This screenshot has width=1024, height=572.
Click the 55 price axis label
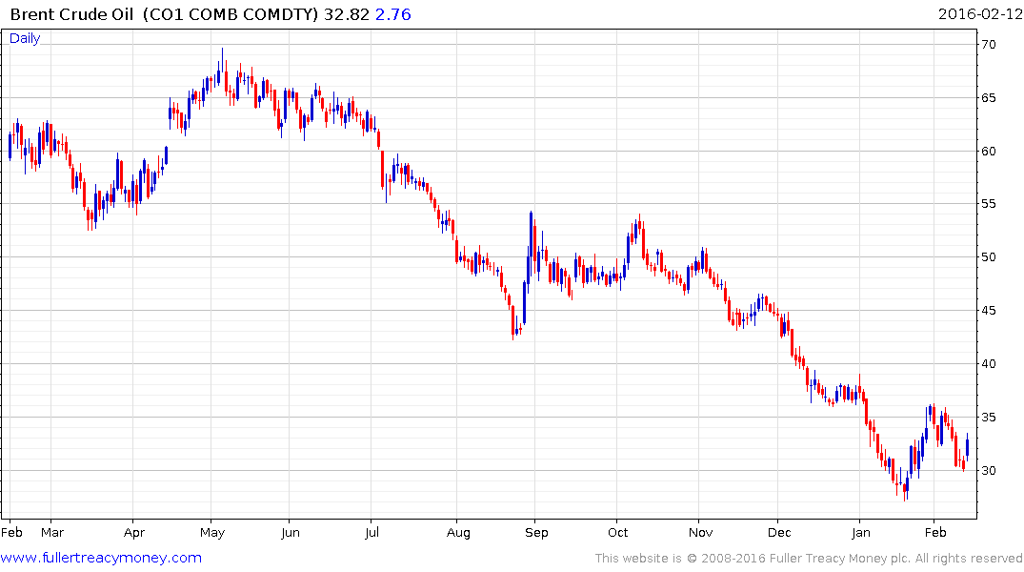point(988,204)
